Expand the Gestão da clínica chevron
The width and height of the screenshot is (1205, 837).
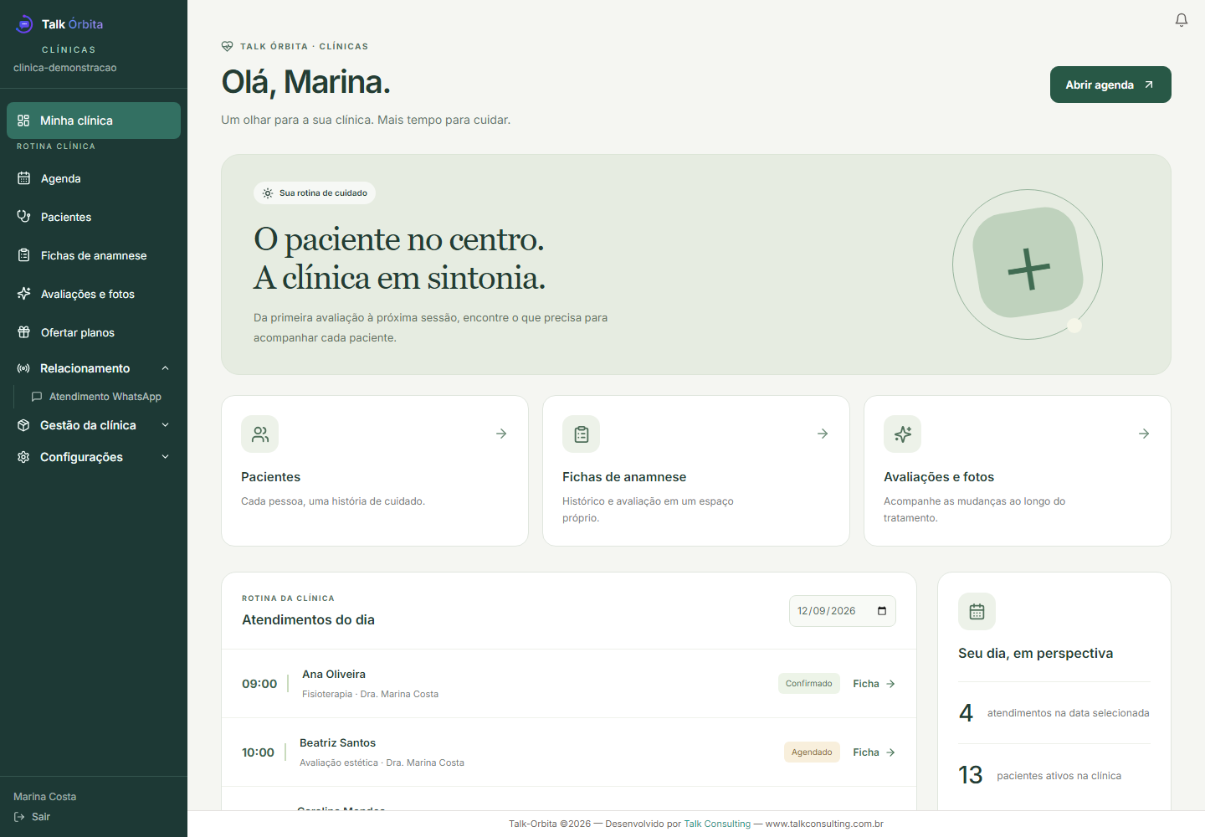[x=165, y=425]
